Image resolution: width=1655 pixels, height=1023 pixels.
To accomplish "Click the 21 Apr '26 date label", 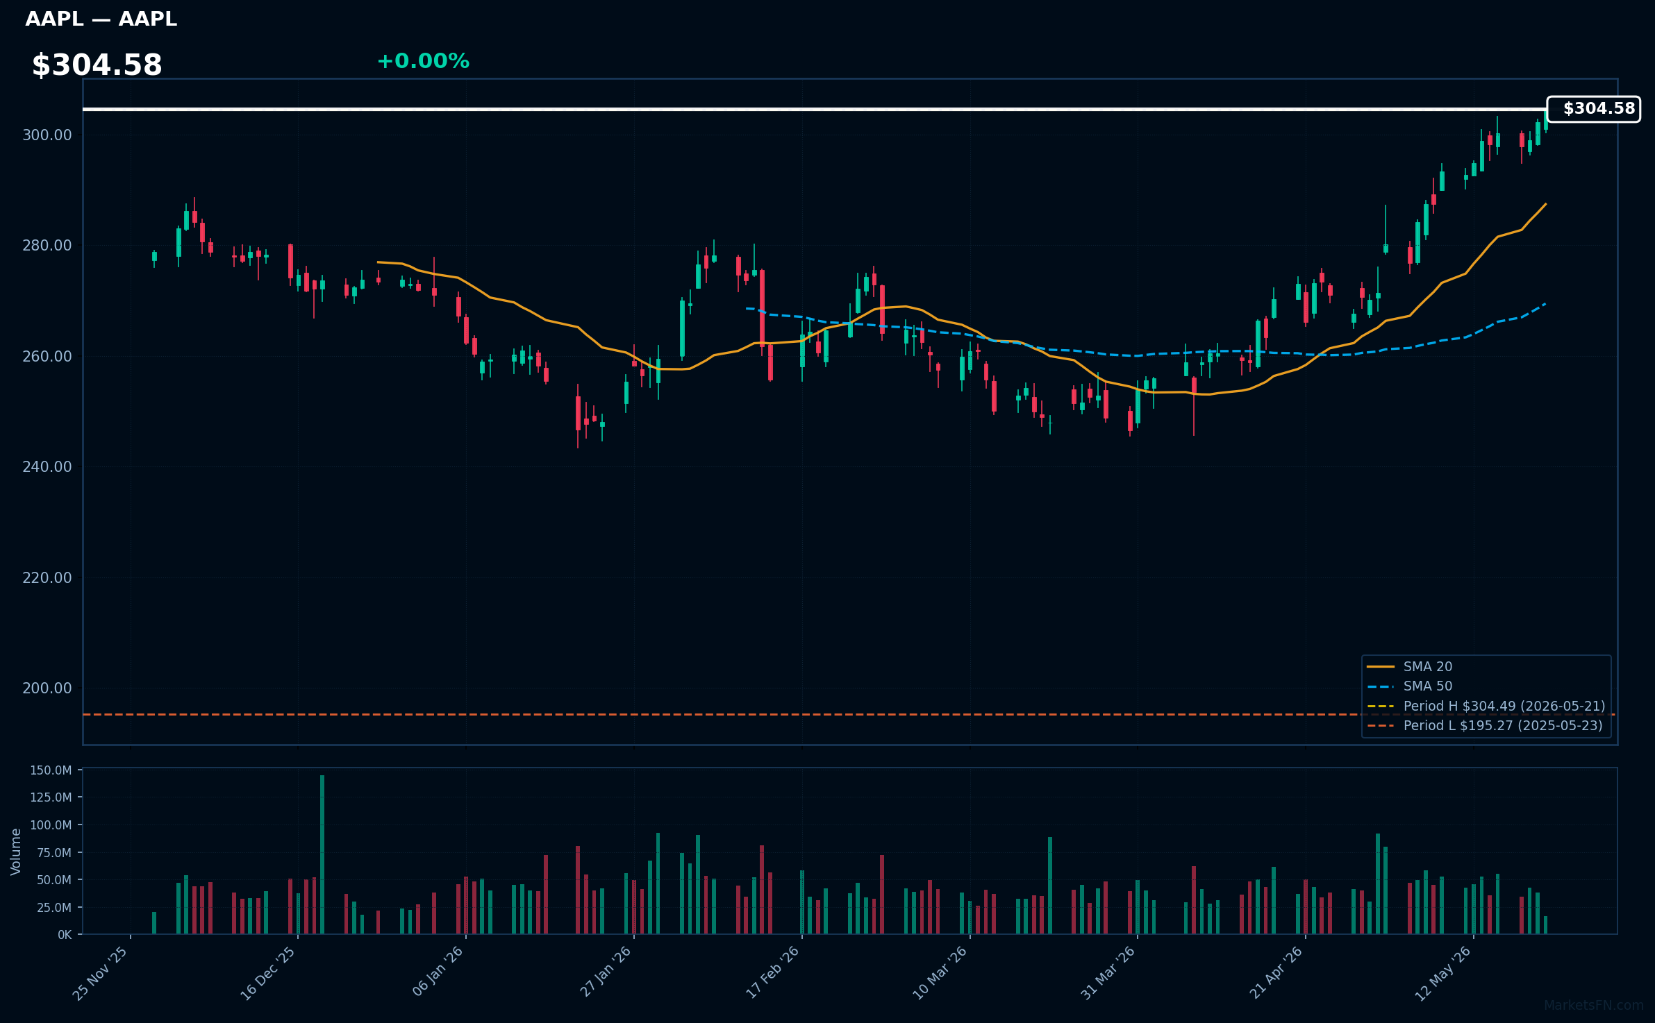I will pyautogui.click(x=1276, y=972).
